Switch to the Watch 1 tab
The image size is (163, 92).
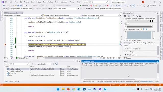point(17,81)
